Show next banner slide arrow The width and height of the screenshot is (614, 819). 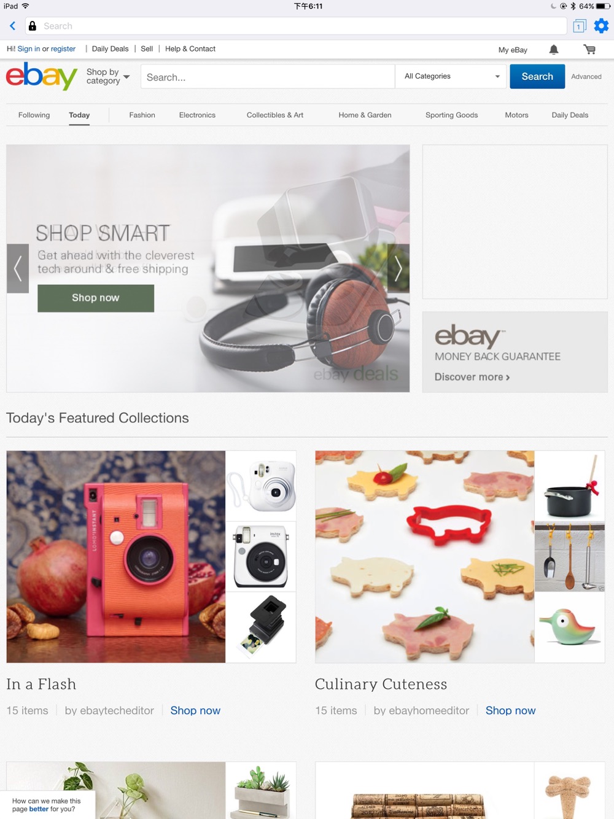(x=398, y=268)
